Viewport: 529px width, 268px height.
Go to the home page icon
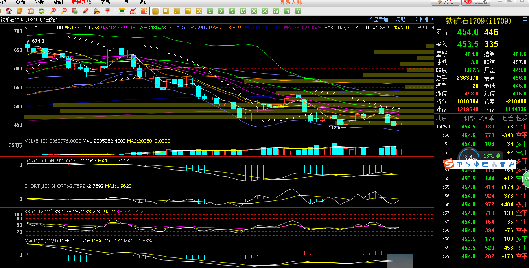tap(9, 11)
